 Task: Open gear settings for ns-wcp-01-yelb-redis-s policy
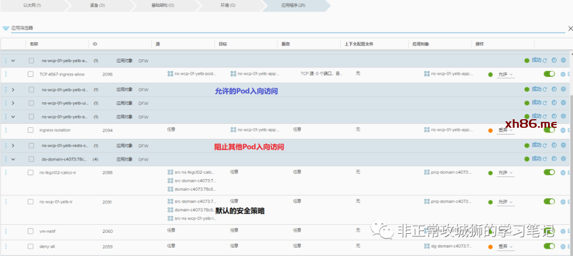pos(563,145)
